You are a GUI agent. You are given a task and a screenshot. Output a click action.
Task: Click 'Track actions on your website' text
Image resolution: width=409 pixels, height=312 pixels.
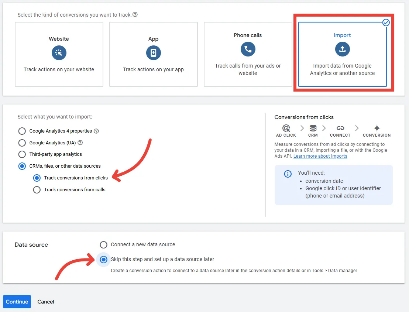point(59,69)
